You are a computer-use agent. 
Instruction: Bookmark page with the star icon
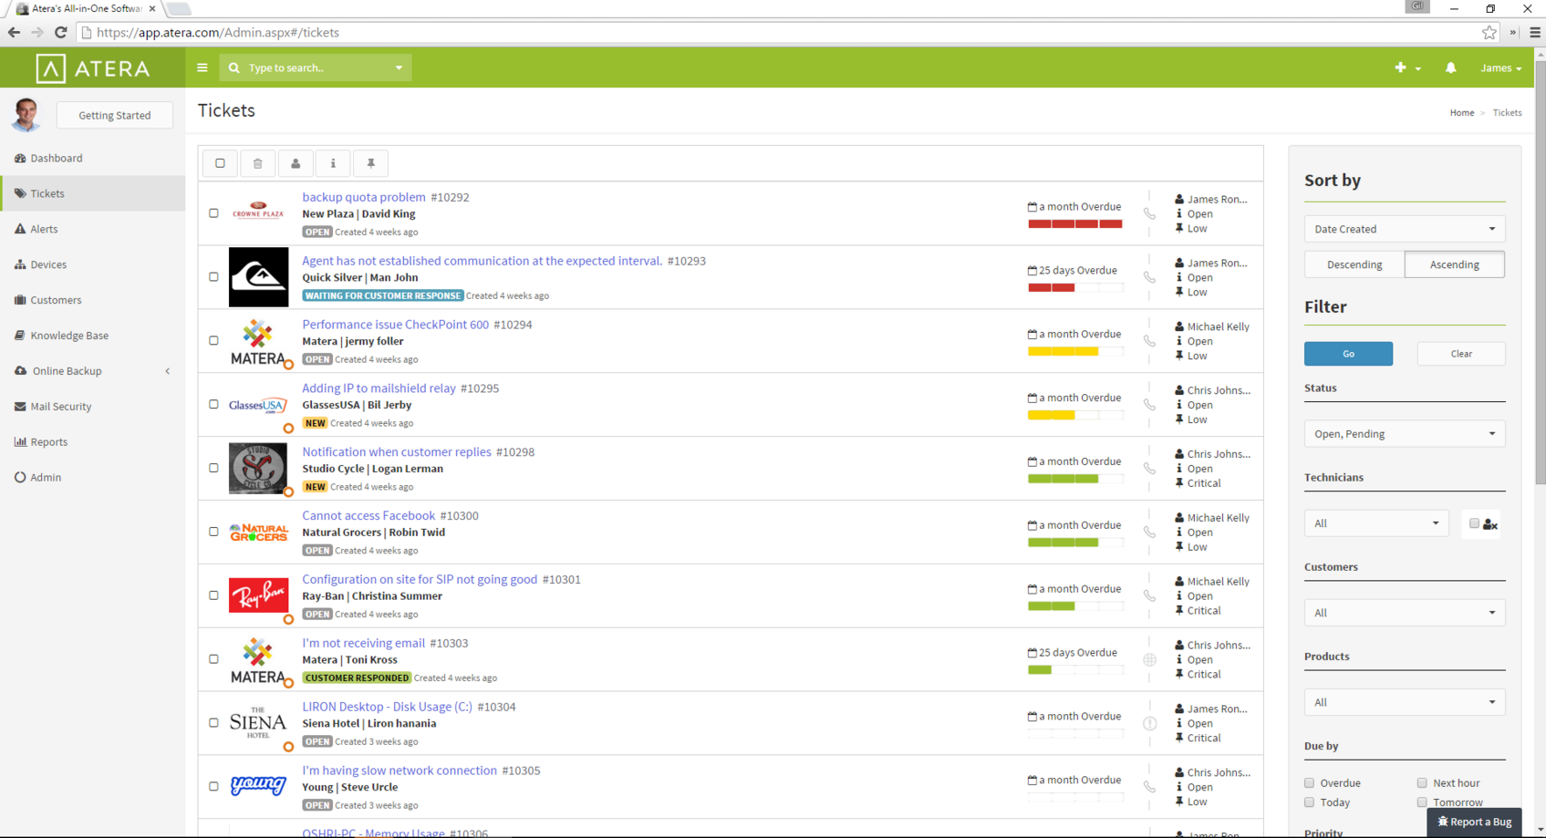click(1489, 33)
